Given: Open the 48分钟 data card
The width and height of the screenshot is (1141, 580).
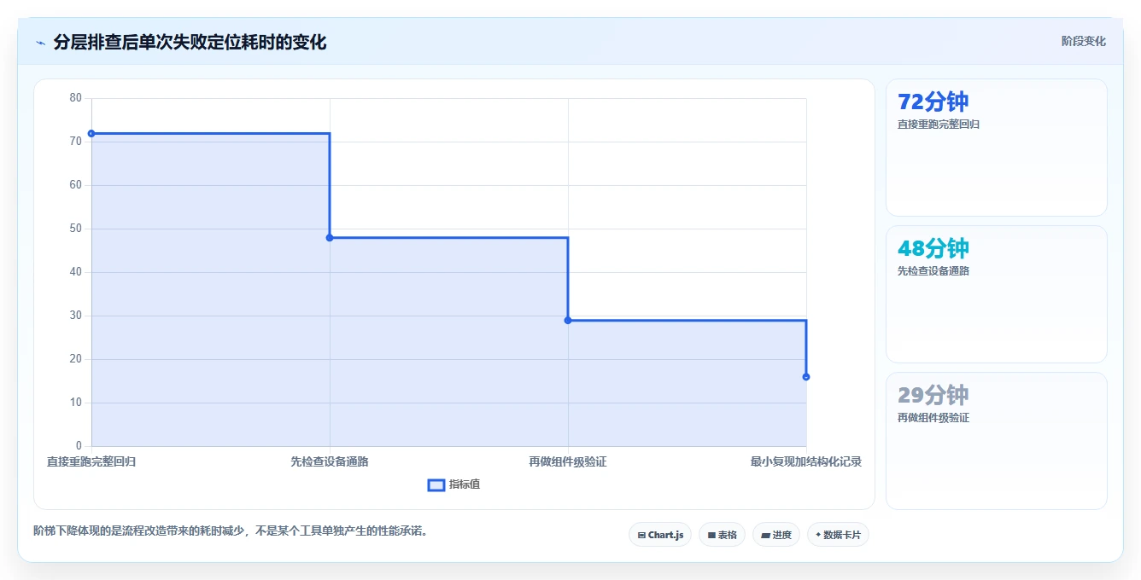Looking at the screenshot, I should point(996,294).
